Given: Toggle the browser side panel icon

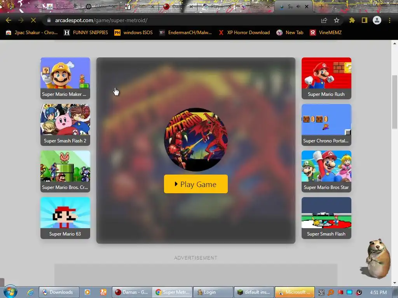Looking at the screenshot, I should click(365, 20).
